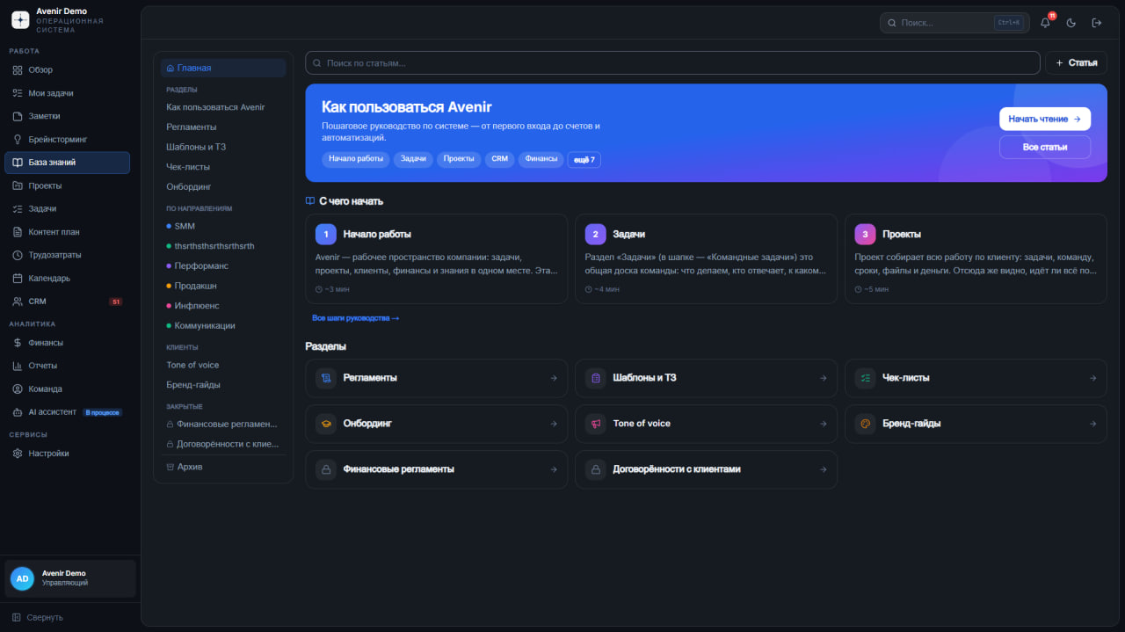
Task: Select the Начало работы tag chip
Action: (x=356, y=159)
